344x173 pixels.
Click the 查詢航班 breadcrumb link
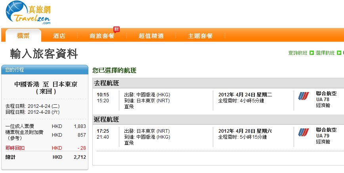pyautogui.click(x=298, y=53)
